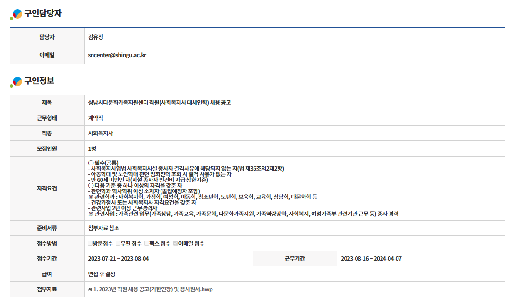Click the 구인담당자 section heading icon
Screen dimensions: 525x297
[16, 15]
